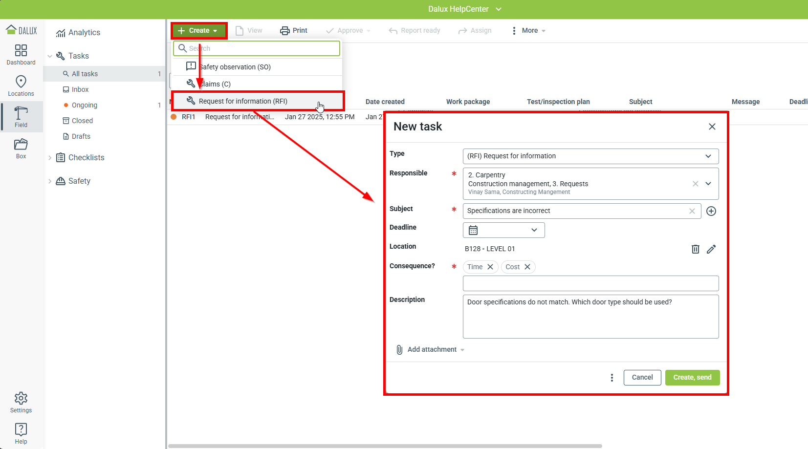Open the Box module icon

(x=21, y=148)
